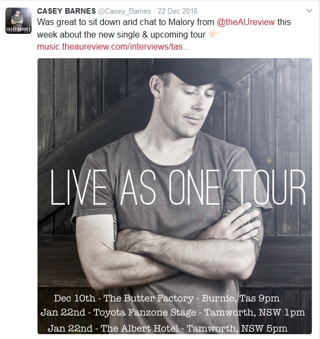Select the LIVE AS ONE TOUR title text
This screenshot has width=320, height=339.
click(178, 187)
